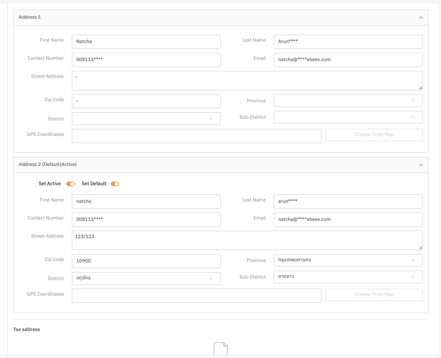Click Address 2 Last Name field

click(x=348, y=201)
